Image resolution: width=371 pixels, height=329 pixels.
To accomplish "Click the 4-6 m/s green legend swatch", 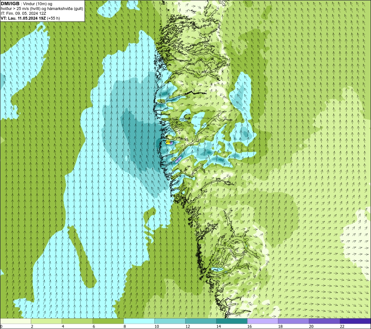I will pyautogui.click(x=78, y=321).
